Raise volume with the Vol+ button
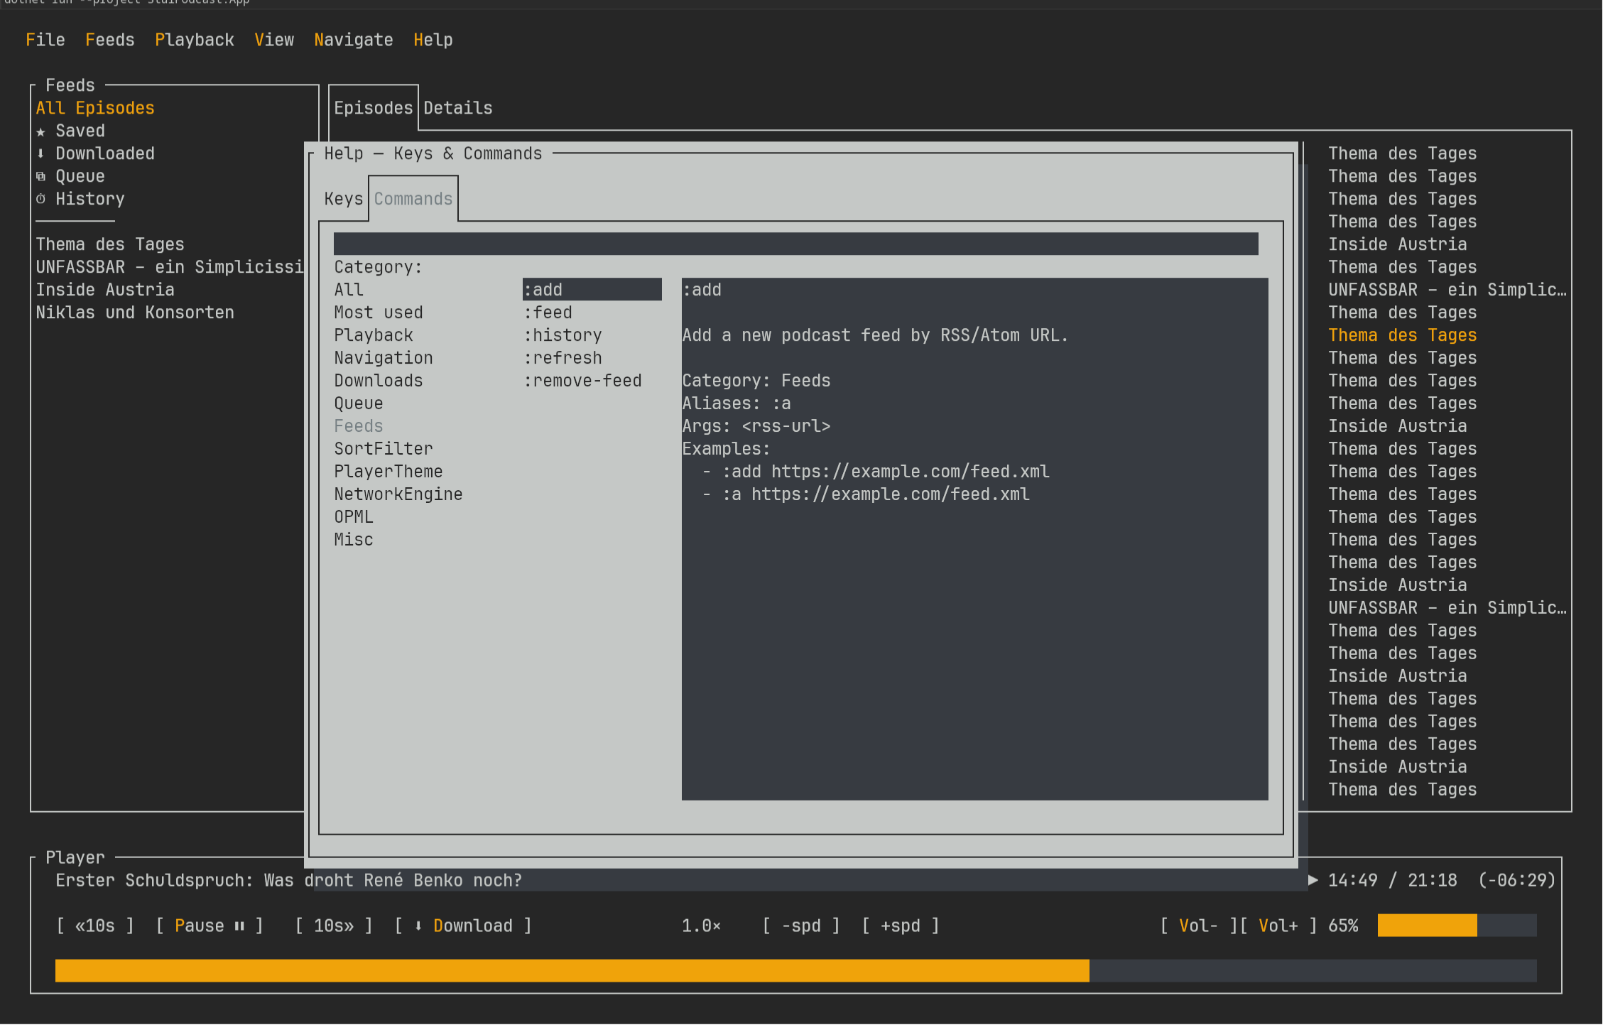Screen dimensions: 1603x1025 [x=1278, y=926]
